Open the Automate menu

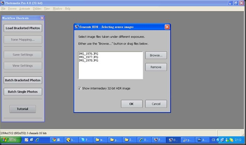point(24,9)
